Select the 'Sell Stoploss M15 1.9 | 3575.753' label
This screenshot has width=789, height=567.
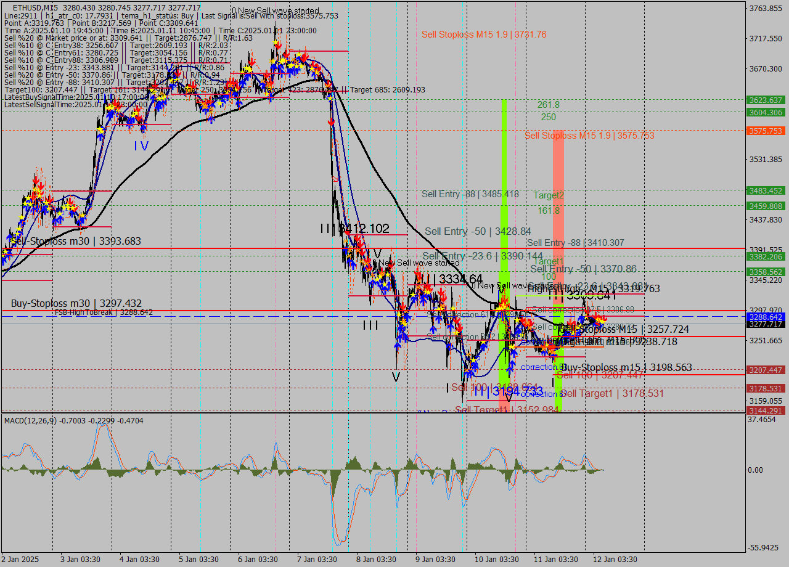589,136
